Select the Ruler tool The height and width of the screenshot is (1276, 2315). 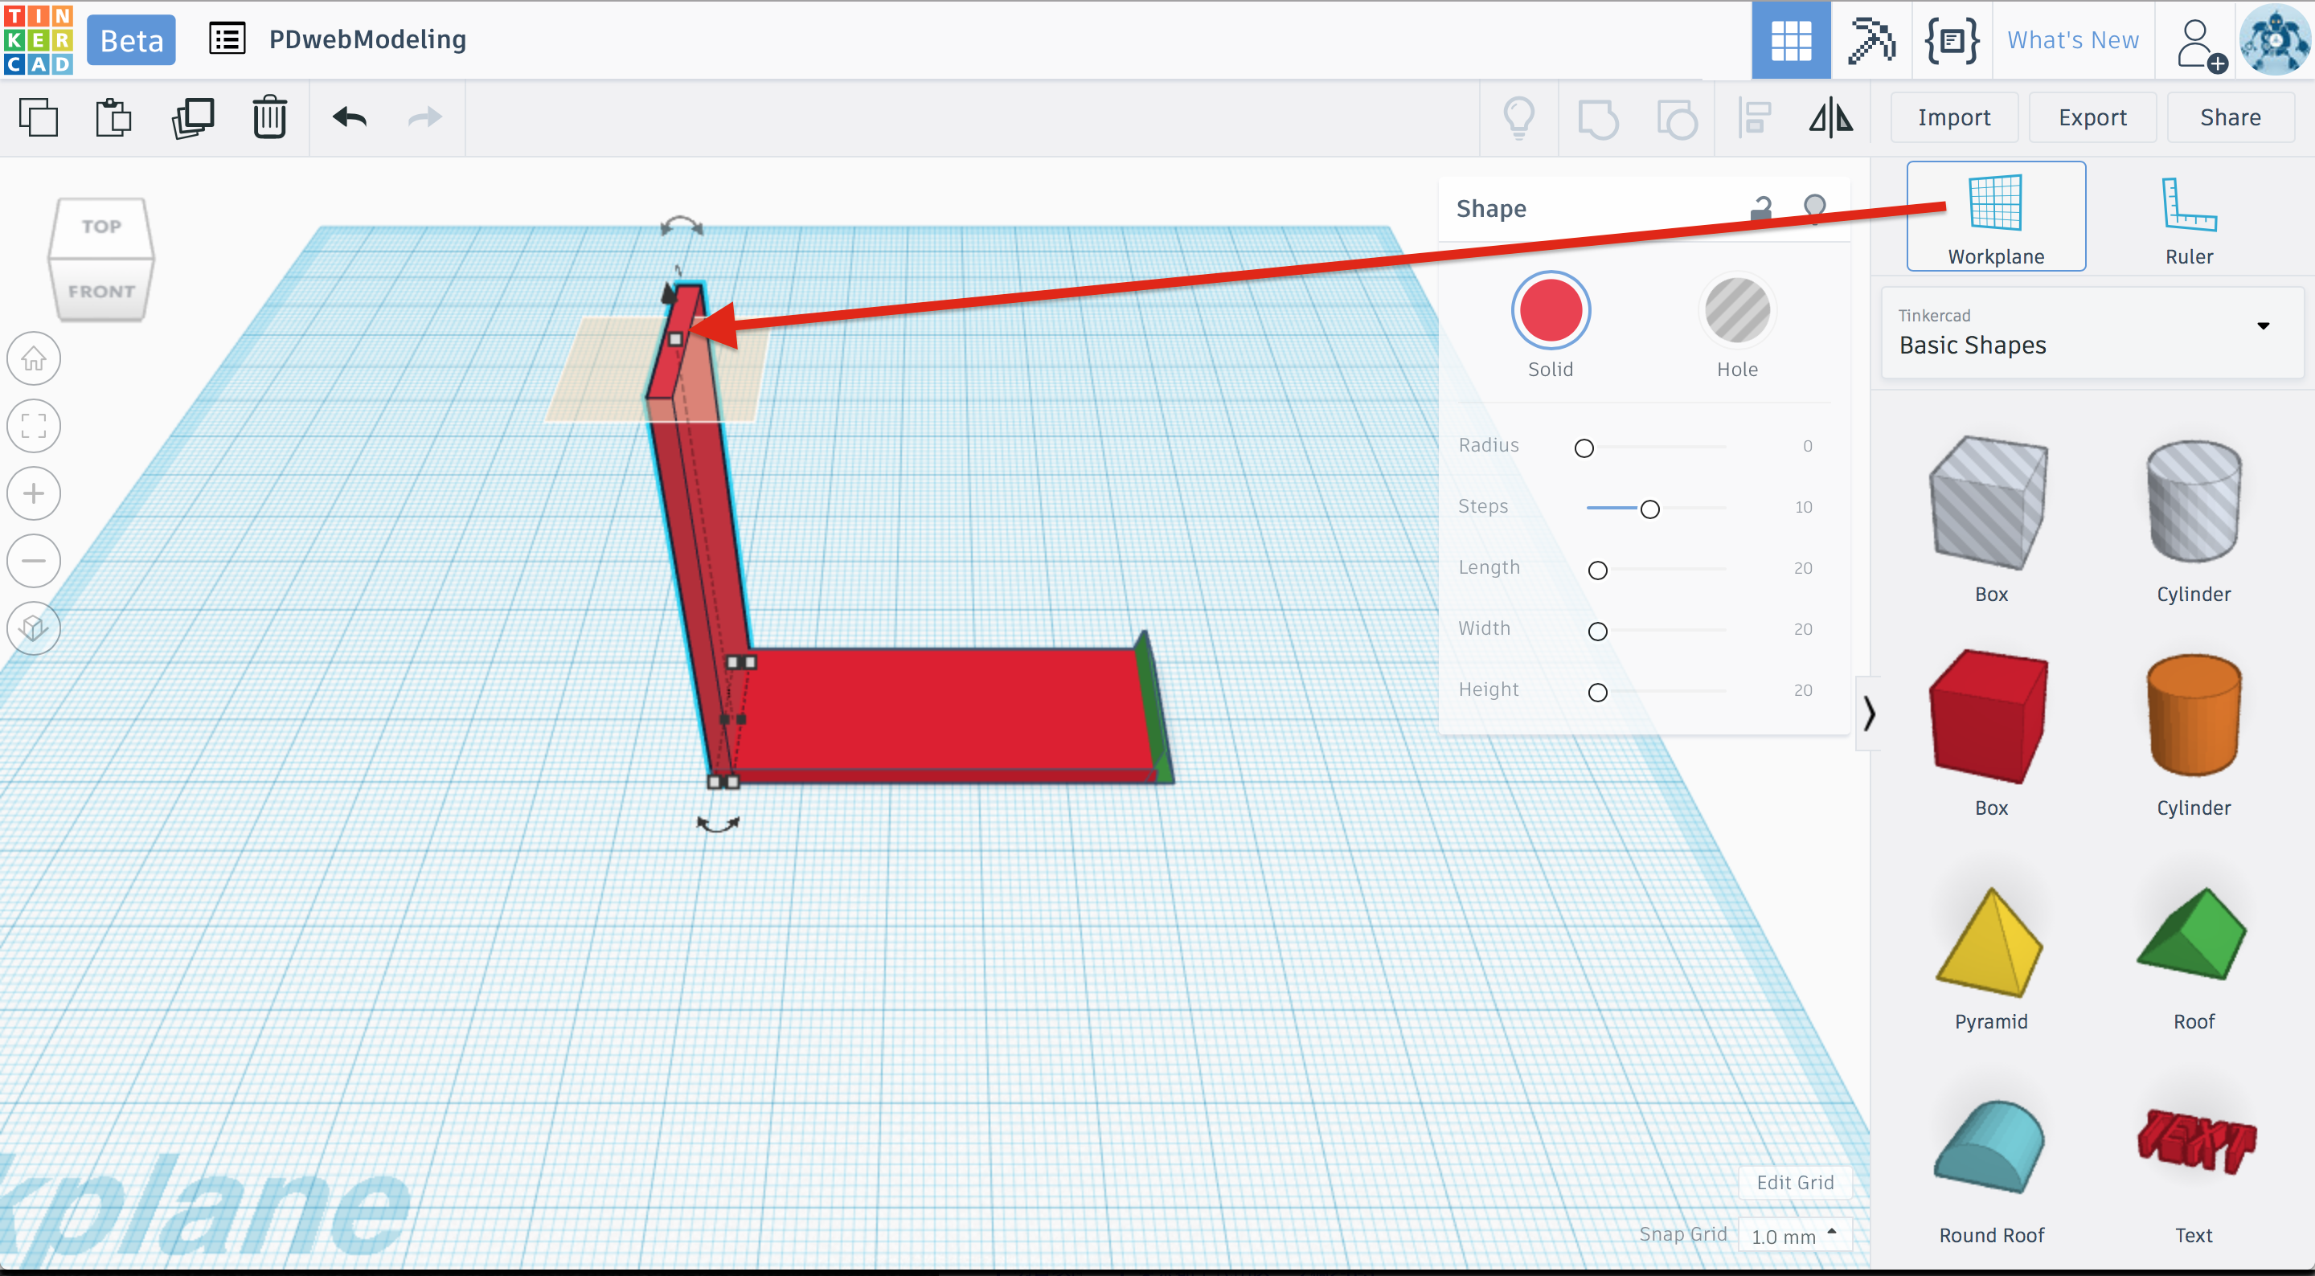tap(2187, 217)
